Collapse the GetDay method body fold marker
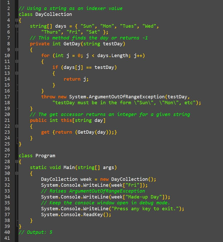Screen dimensions: 223x242 [x=17, y=50]
